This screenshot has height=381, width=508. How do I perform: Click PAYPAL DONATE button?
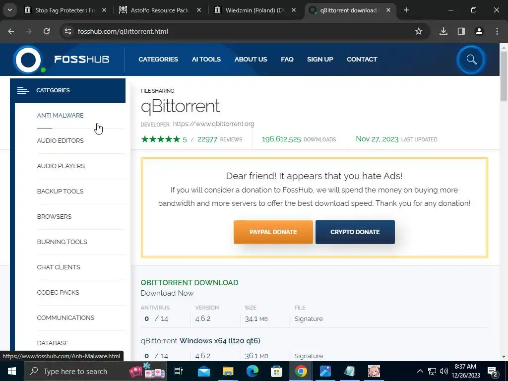[273, 232]
